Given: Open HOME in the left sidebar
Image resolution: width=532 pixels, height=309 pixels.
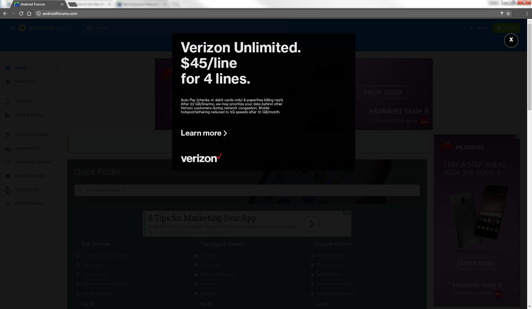Looking at the screenshot, I should (x=21, y=68).
